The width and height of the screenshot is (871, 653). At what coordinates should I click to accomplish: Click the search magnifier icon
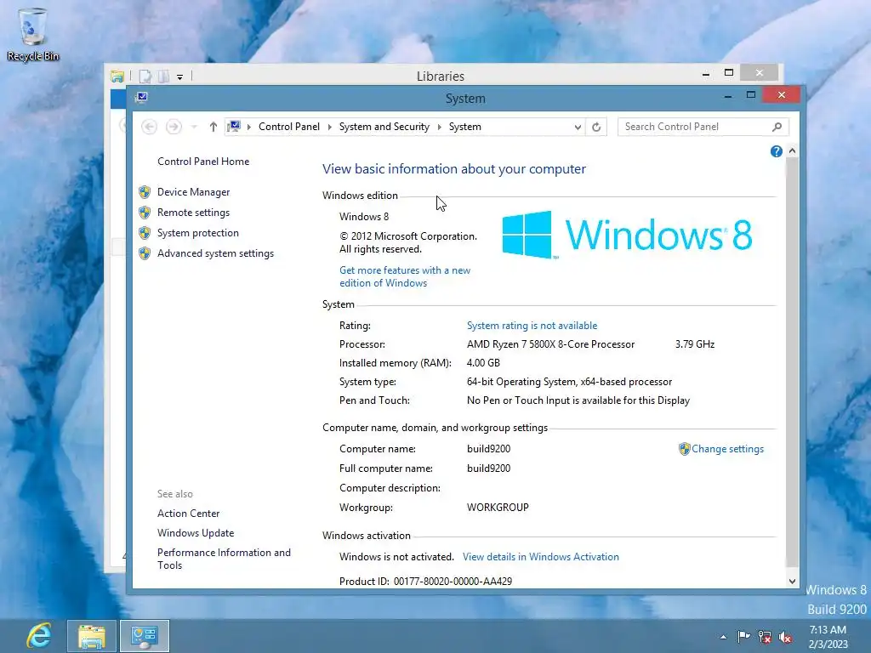tap(777, 127)
